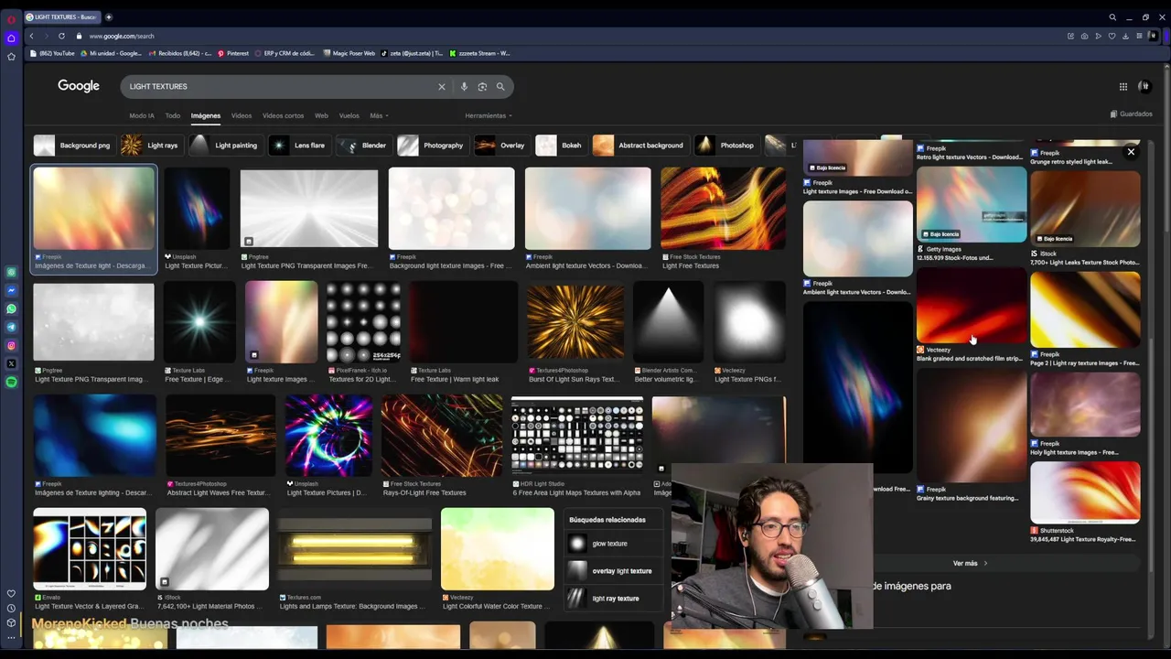Search by image with the camera lens icon

[x=482, y=86]
